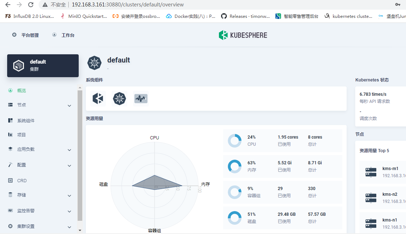Click the cube icon on default cluster card
Image resolution: width=406 pixels, height=234 pixels.
19,66
